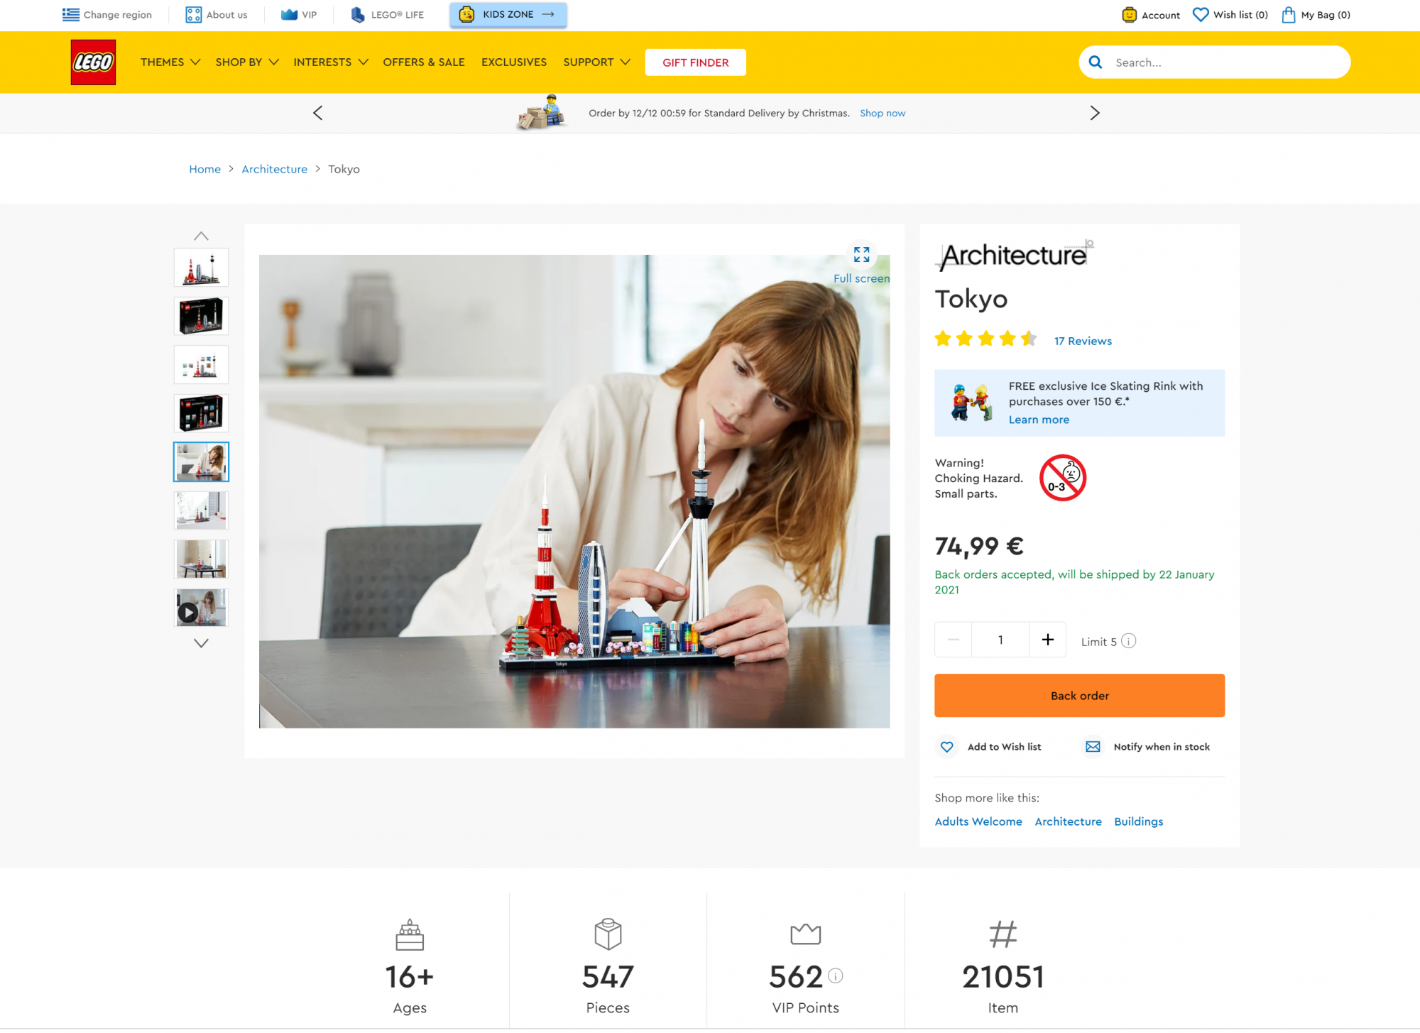The height and width of the screenshot is (1033, 1420).
Task: Click the About us icon
Action: pyautogui.click(x=193, y=15)
